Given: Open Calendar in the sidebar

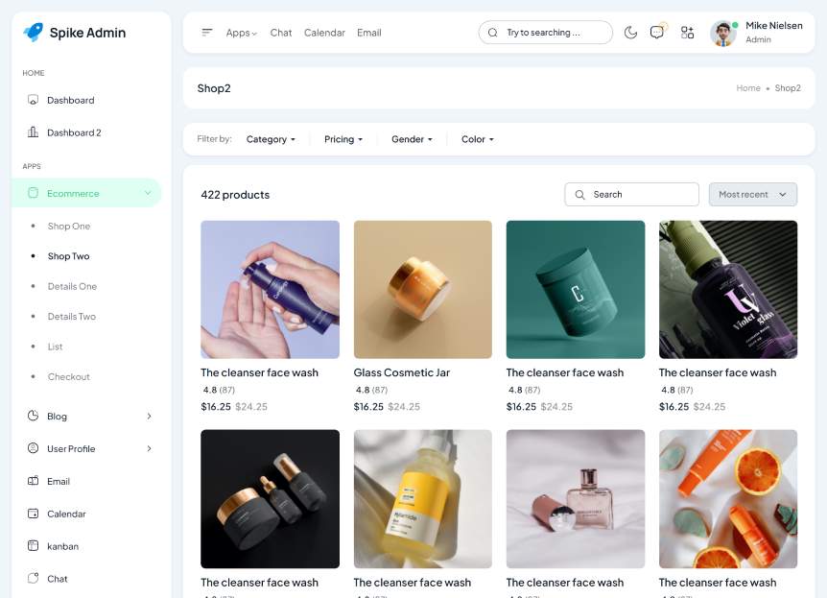Looking at the screenshot, I should 66,514.
